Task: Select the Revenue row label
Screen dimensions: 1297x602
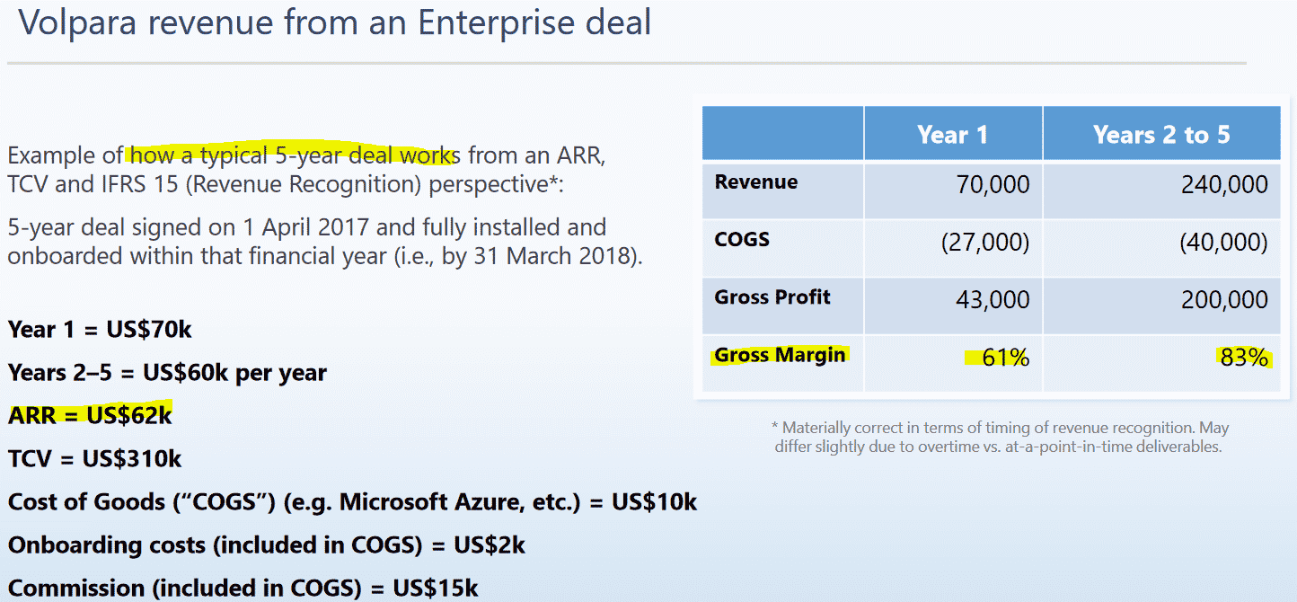Action: [756, 182]
